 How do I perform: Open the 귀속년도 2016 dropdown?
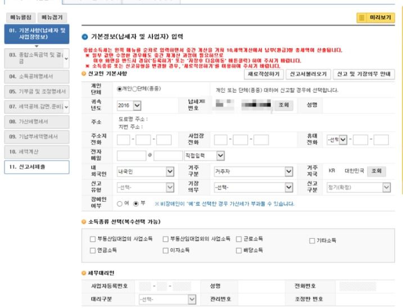[x=129, y=106]
